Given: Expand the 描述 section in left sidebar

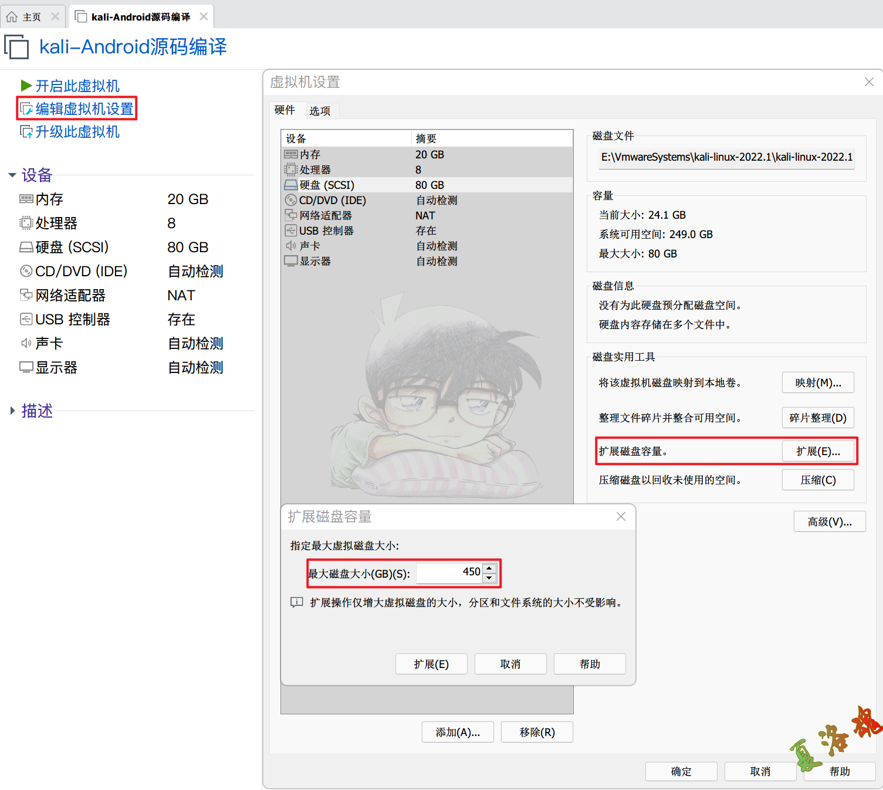Looking at the screenshot, I should coord(12,411).
